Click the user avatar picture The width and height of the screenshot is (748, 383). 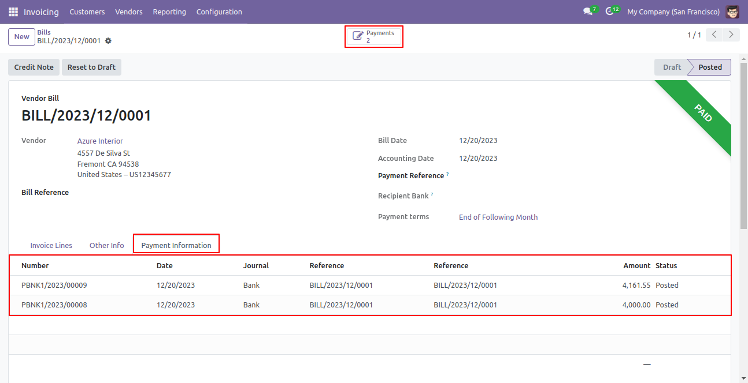(x=732, y=12)
